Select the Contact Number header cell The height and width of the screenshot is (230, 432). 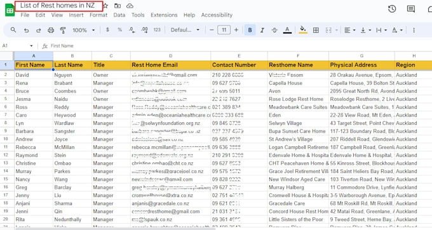(239, 65)
